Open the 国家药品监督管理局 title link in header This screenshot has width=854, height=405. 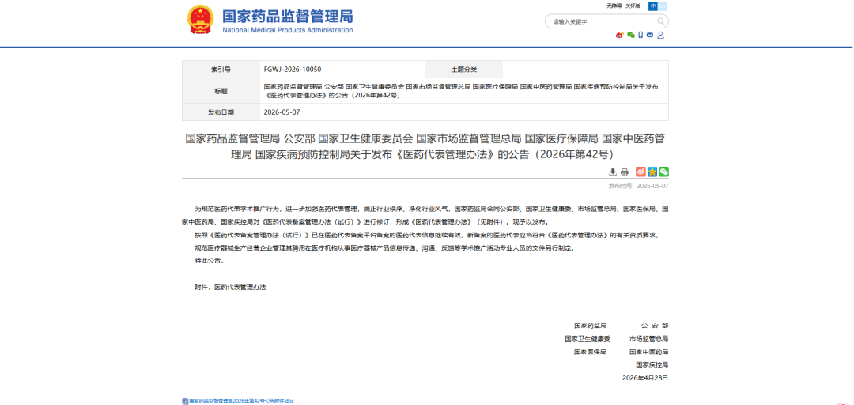[288, 15]
